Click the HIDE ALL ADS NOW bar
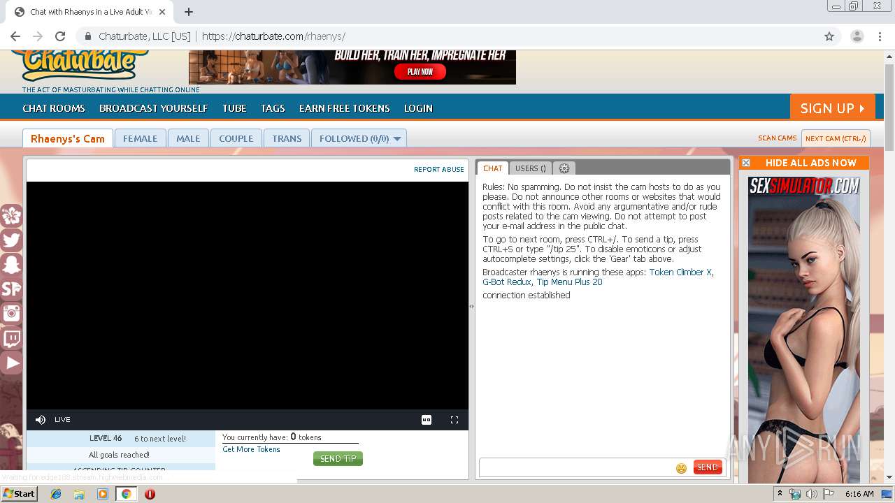 coord(804,163)
